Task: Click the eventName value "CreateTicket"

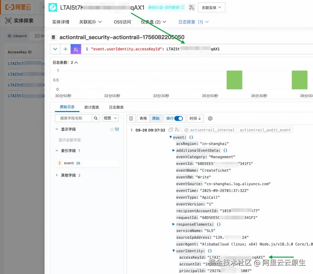Action: 215,170
